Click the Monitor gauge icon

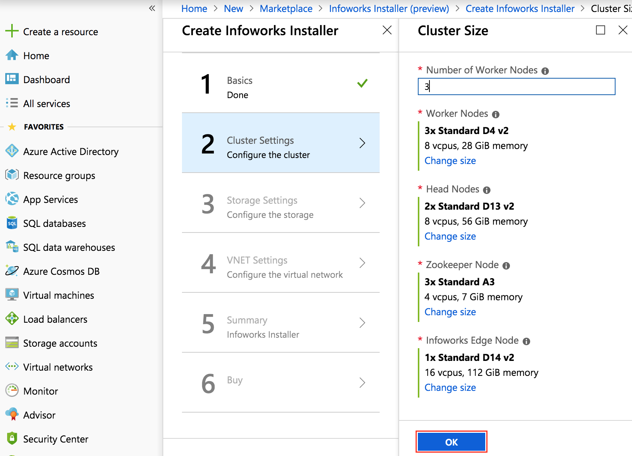(x=12, y=390)
